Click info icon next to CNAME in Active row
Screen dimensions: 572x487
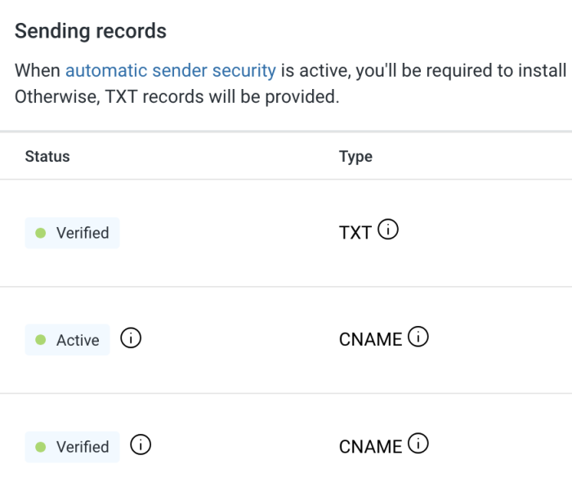pyautogui.click(x=418, y=337)
